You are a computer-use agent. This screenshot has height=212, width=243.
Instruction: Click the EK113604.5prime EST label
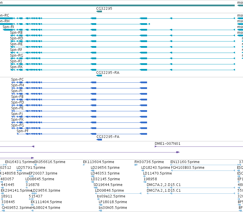click(x=99, y=162)
